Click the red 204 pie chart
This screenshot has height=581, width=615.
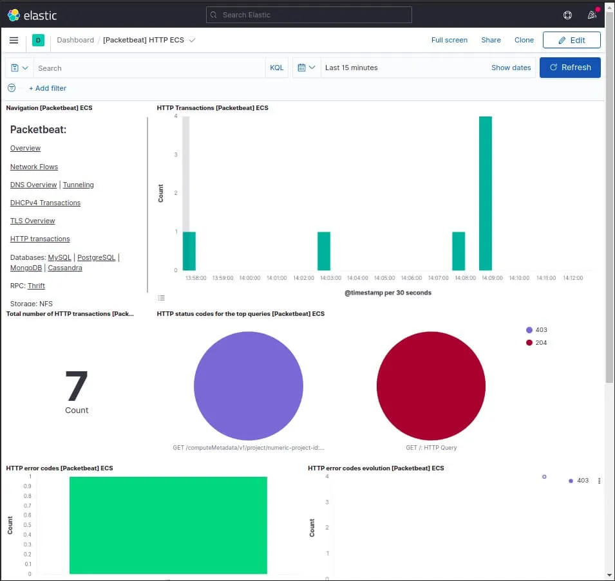(431, 386)
